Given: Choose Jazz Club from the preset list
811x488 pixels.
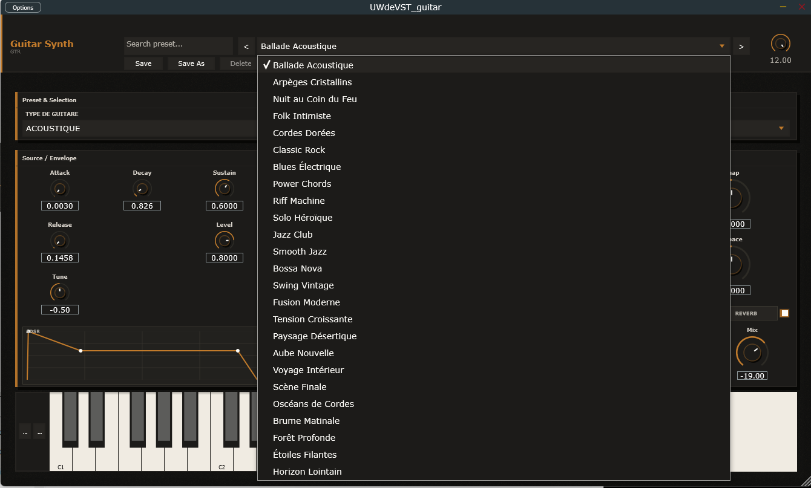Looking at the screenshot, I should click(292, 234).
